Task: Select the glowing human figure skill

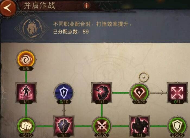Action: pyautogui.click(x=26, y=93)
